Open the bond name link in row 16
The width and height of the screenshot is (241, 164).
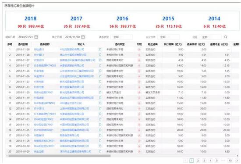[x=43, y=130]
